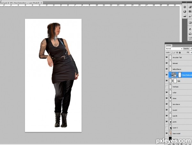Open the Adjustments panel icon
The width and height of the screenshot is (192, 145).
190,29
